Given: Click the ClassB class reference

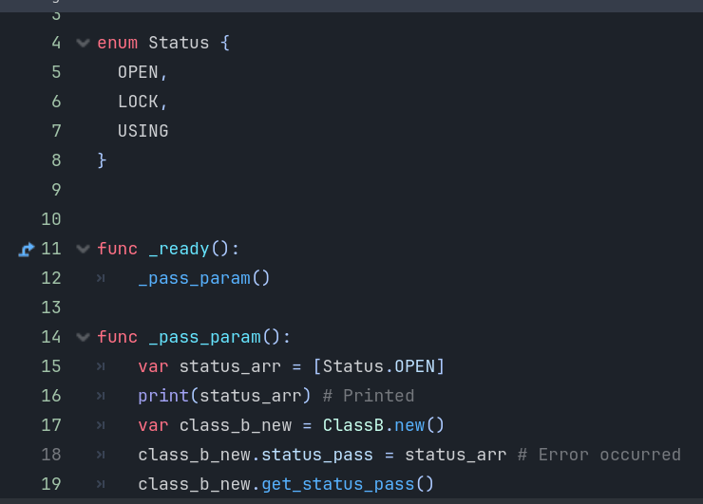Looking at the screenshot, I should point(353,425).
